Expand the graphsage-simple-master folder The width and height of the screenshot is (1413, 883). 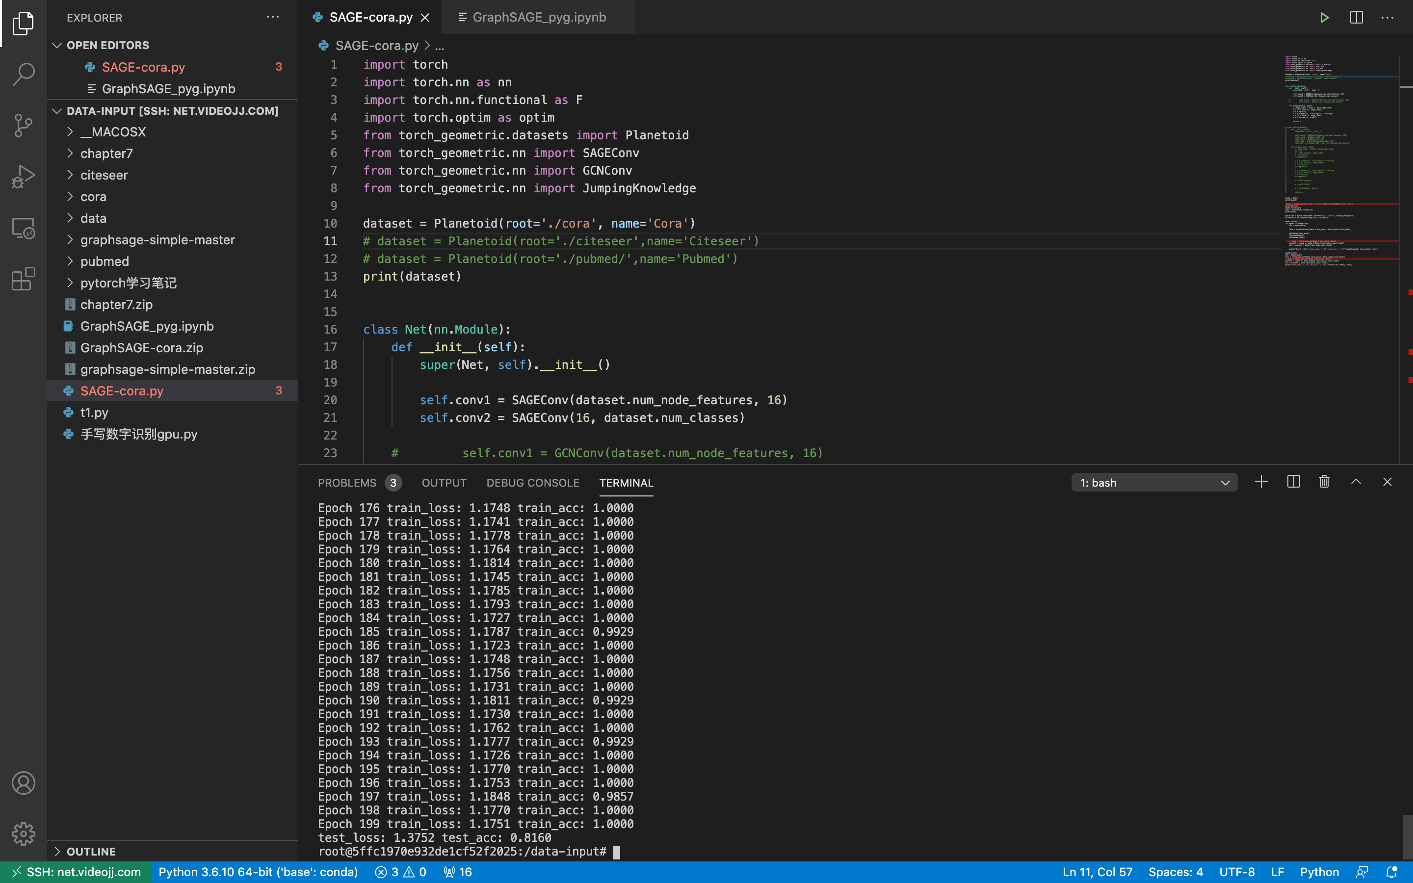(x=157, y=239)
